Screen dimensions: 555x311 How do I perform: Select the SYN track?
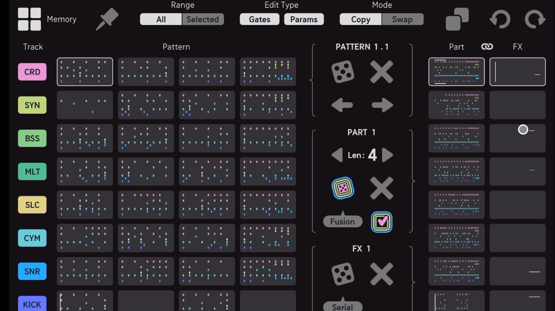(32, 105)
